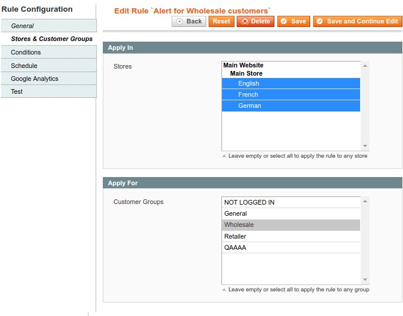Click the Back button

189,21
